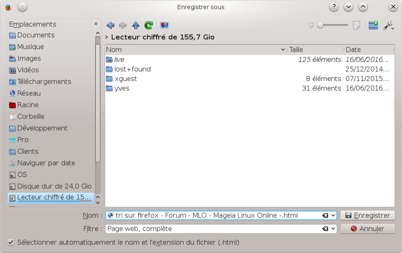Viewport: 402px width, 253px height.
Task: Open the Filtre type dropdown
Action: 333,229
